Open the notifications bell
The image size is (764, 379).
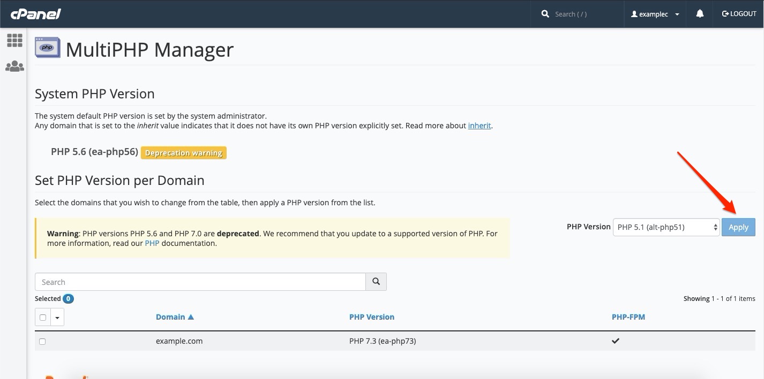[700, 14]
